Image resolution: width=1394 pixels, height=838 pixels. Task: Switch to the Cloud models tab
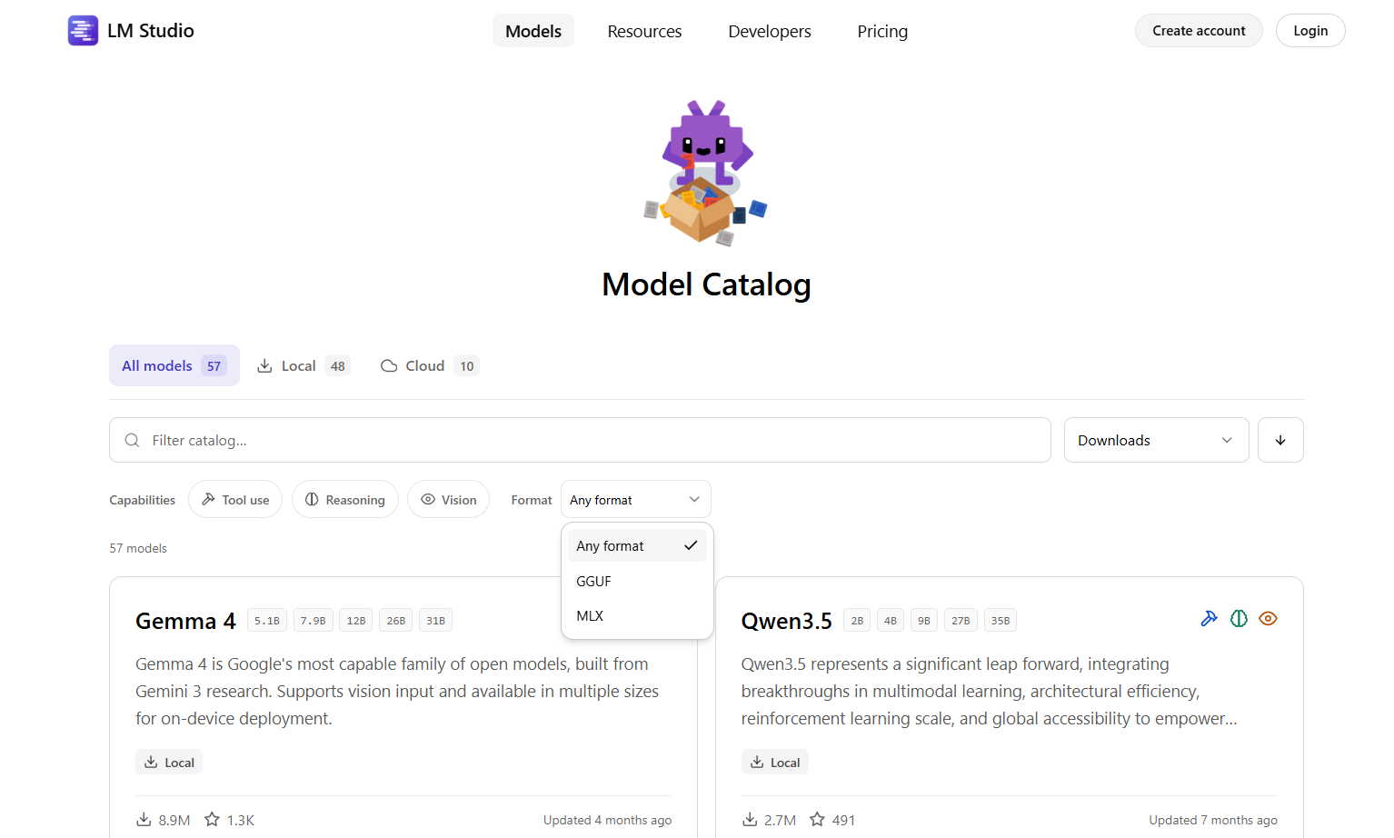[x=430, y=365]
